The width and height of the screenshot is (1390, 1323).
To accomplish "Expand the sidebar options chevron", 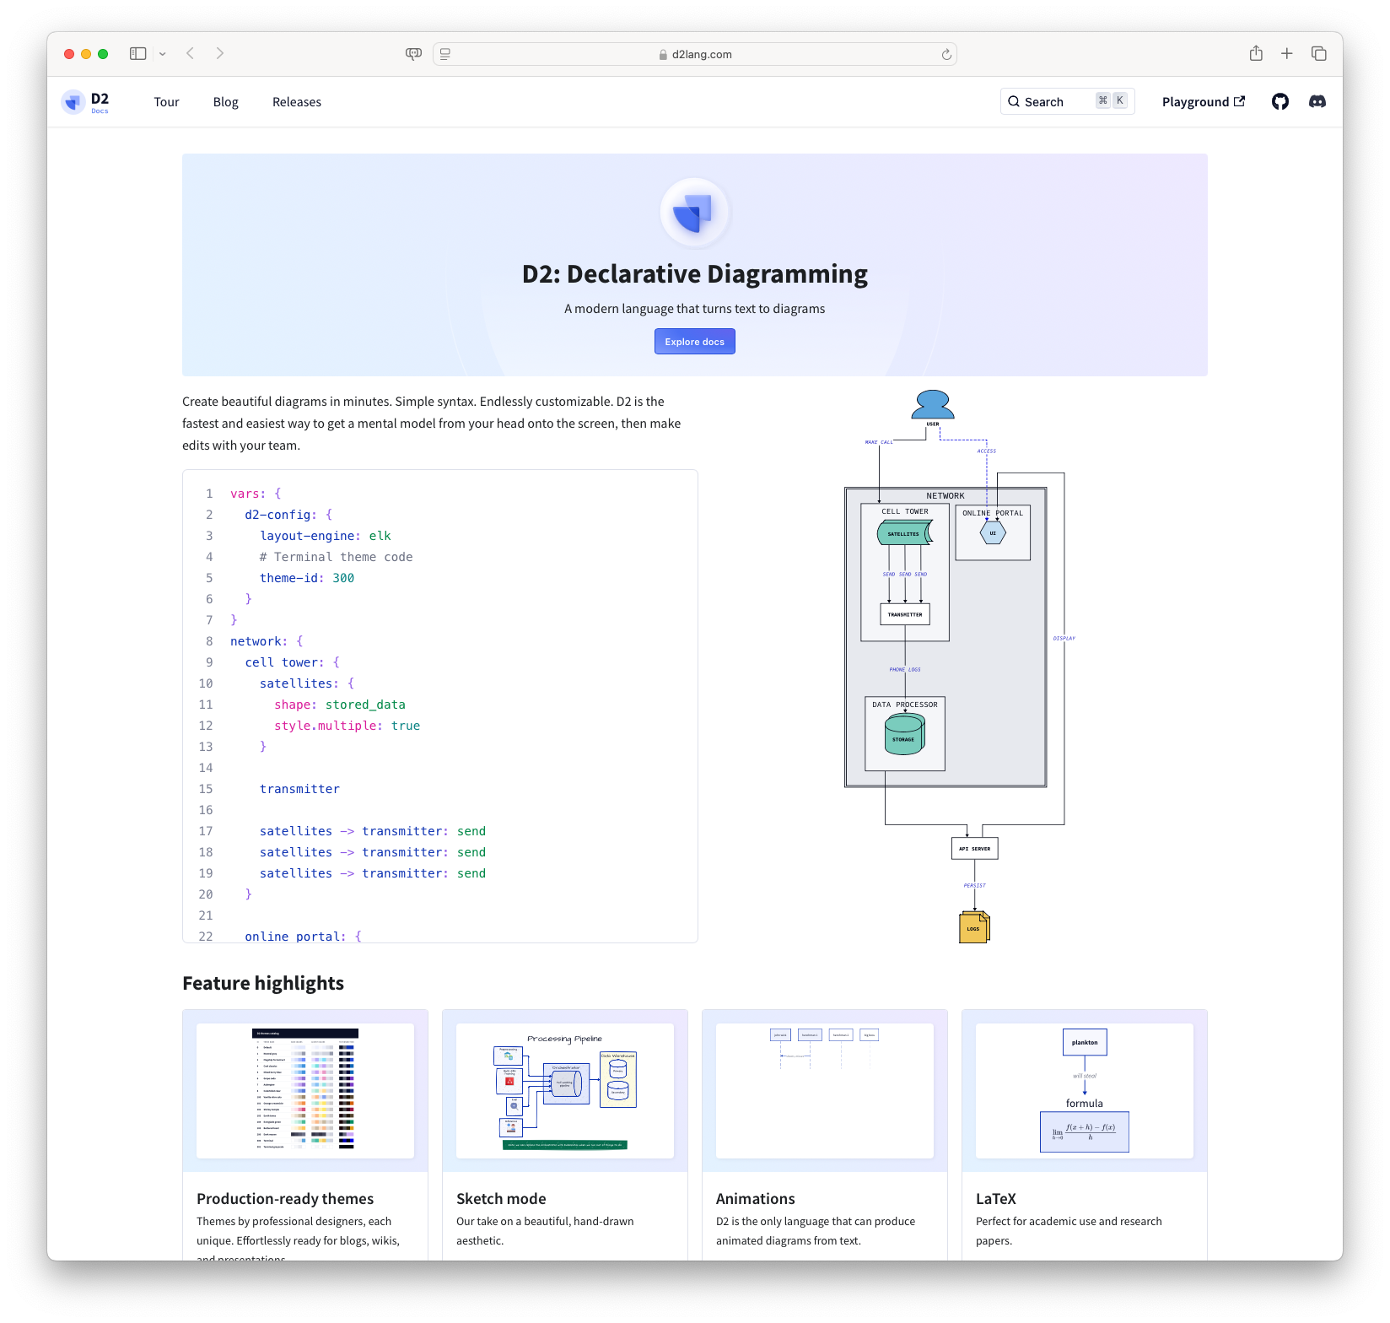I will (x=163, y=53).
